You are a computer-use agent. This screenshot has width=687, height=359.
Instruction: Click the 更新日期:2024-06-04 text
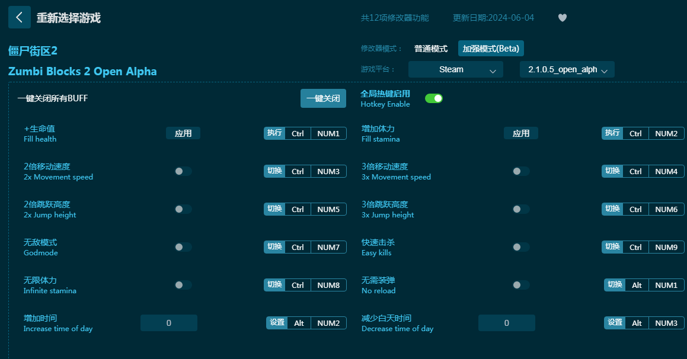click(x=493, y=18)
